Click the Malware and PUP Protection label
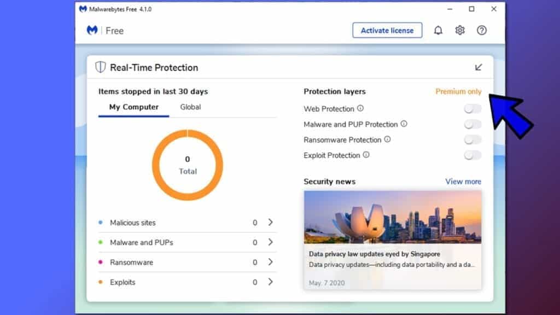 coord(351,124)
